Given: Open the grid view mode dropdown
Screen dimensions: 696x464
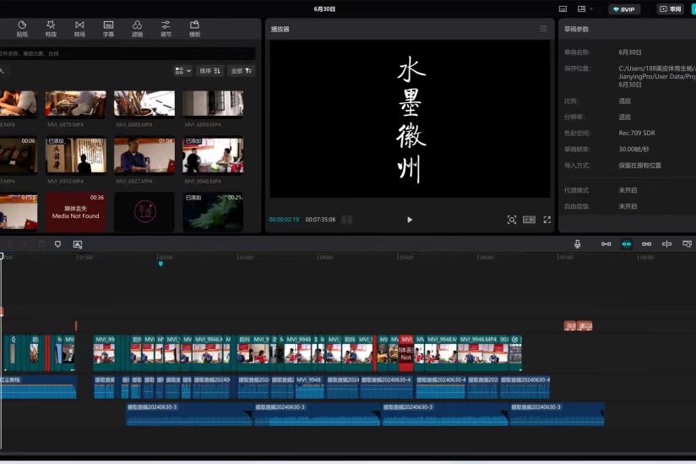Looking at the screenshot, I should (182, 71).
